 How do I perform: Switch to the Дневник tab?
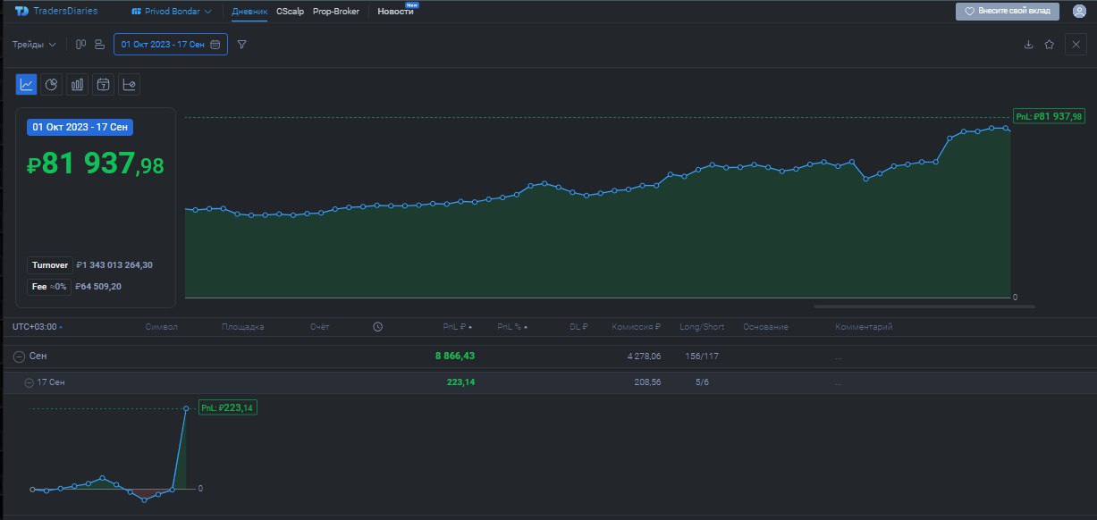[x=249, y=12]
